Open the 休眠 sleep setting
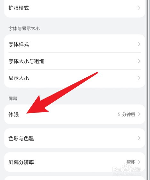 [x=74, y=114]
